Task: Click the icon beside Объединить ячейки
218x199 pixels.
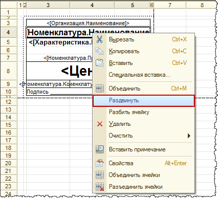Action: click(x=100, y=175)
